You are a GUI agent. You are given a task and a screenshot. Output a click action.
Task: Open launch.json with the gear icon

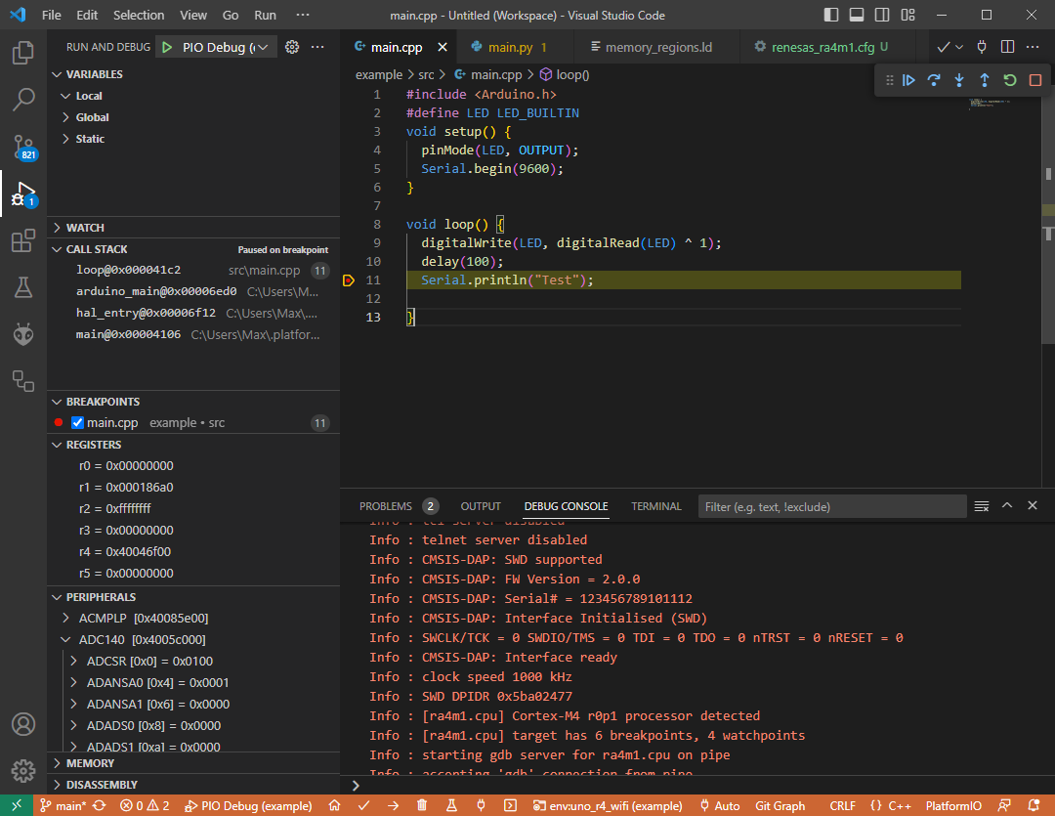point(291,47)
